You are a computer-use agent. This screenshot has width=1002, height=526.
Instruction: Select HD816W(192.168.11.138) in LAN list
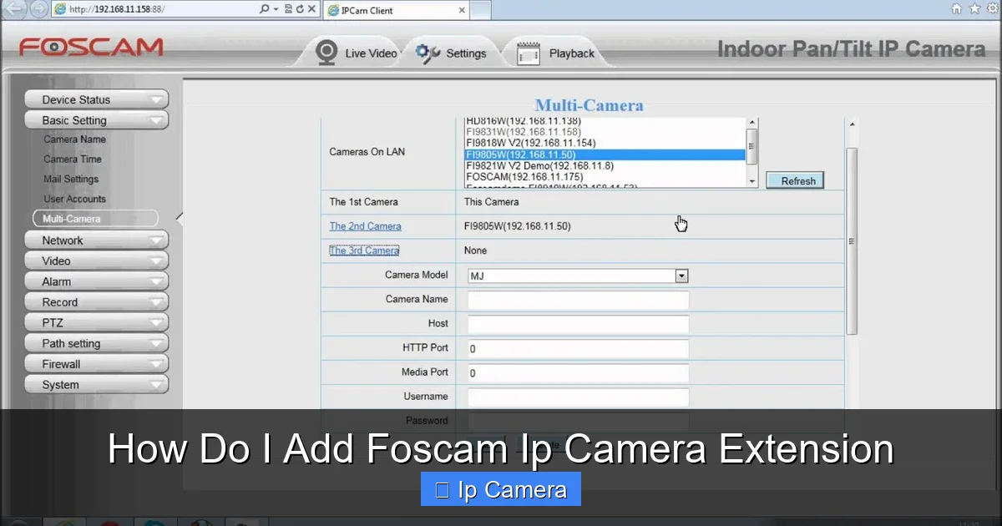(x=605, y=122)
